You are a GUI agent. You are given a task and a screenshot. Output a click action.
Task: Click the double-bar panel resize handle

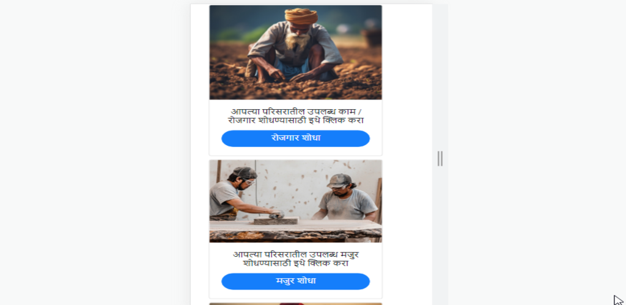coord(440,159)
